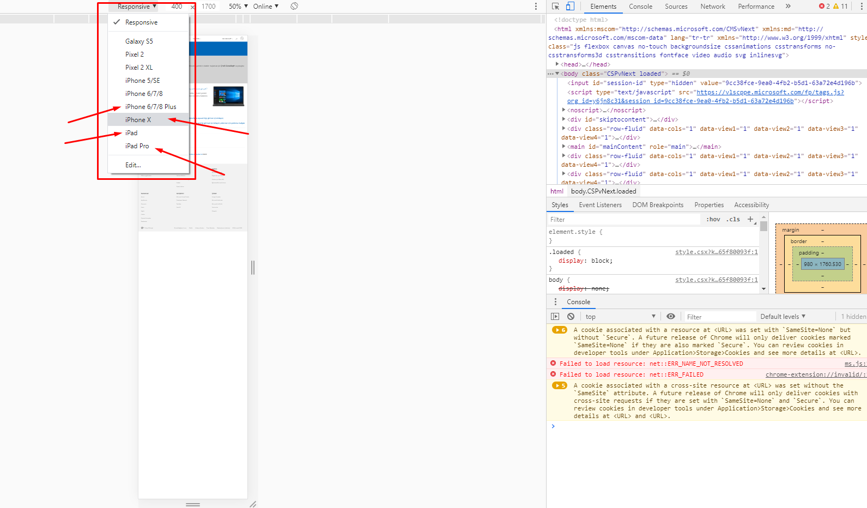Click the yellow warning count indicator

coord(841,7)
